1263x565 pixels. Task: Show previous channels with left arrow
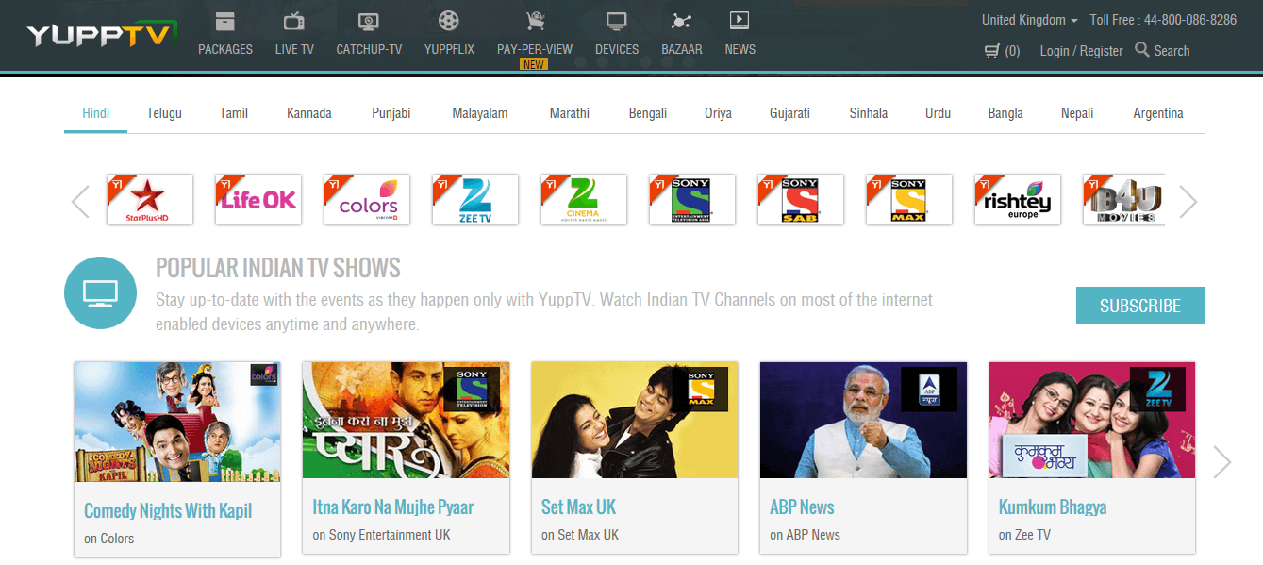tap(81, 201)
